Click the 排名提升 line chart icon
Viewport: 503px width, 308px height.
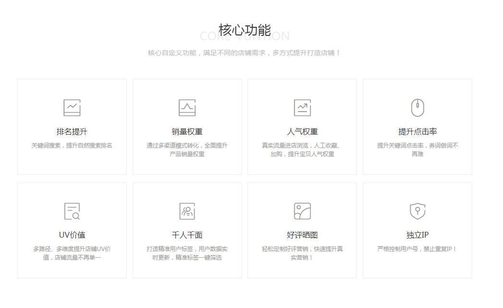[72, 108]
